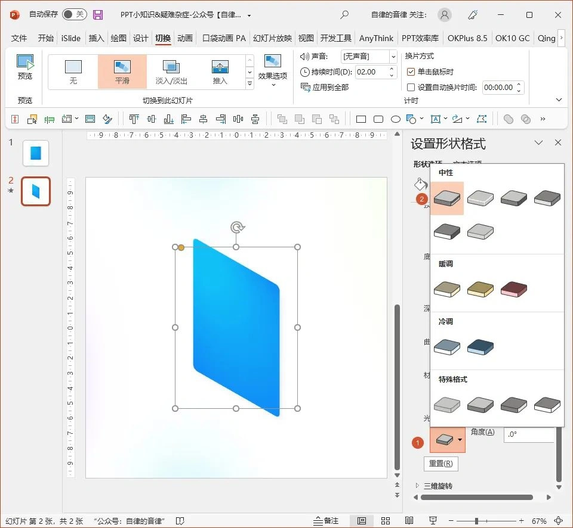Click the Reset (重置) button
Screen dimensions: 573x528
click(x=440, y=463)
